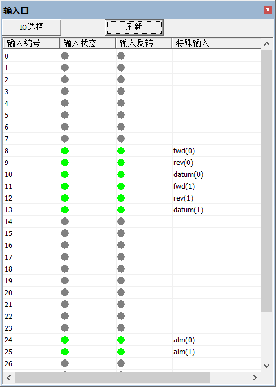Click green state indicator in row 9
Image resolution: width=276 pixels, height=387 pixels.
[65, 163]
